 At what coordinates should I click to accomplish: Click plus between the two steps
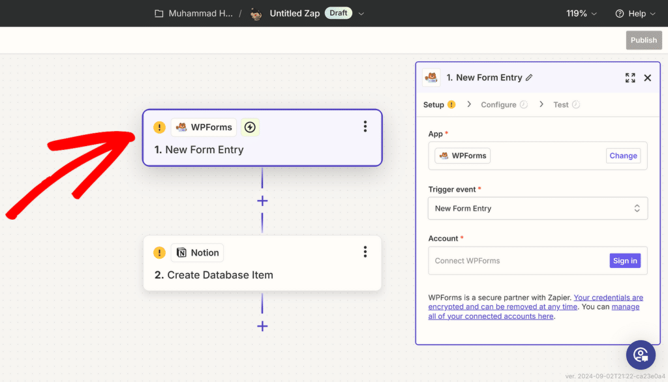click(262, 201)
